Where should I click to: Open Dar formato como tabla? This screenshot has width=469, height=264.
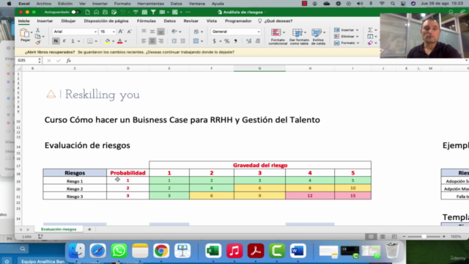pyautogui.click(x=299, y=37)
